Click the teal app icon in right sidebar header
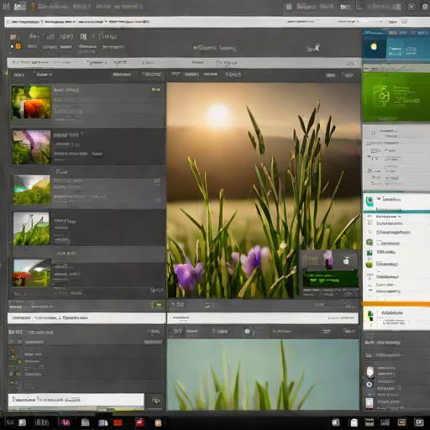Screen dimensions: 430x430 click(370, 201)
